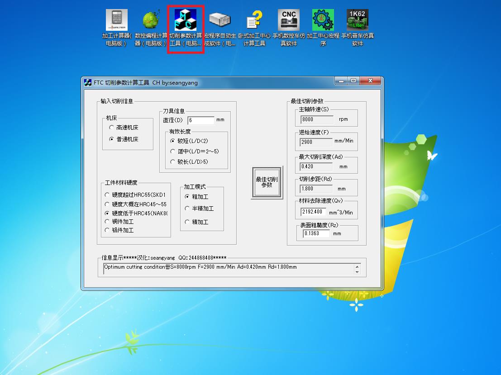The image size is (501, 375).
Task: Select 铝件加工 material option
Action: pos(119,230)
